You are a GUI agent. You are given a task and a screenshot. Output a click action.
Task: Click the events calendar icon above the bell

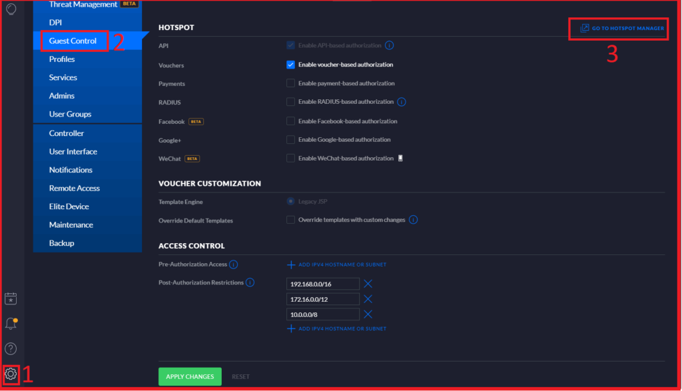click(11, 299)
